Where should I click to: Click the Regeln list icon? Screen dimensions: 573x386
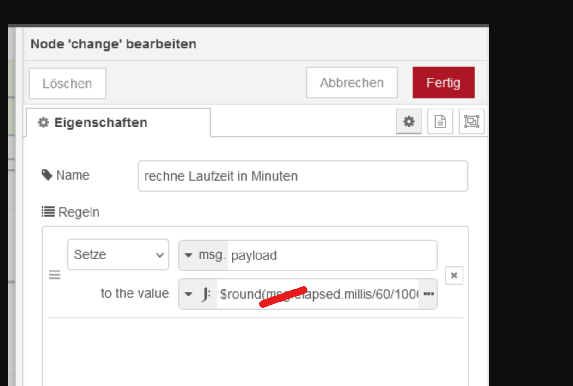click(48, 212)
